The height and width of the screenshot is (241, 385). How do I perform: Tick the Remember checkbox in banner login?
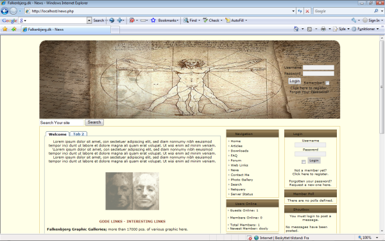tap(327, 83)
